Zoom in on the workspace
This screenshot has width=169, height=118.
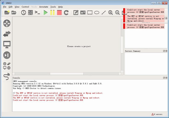pos(111,13)
